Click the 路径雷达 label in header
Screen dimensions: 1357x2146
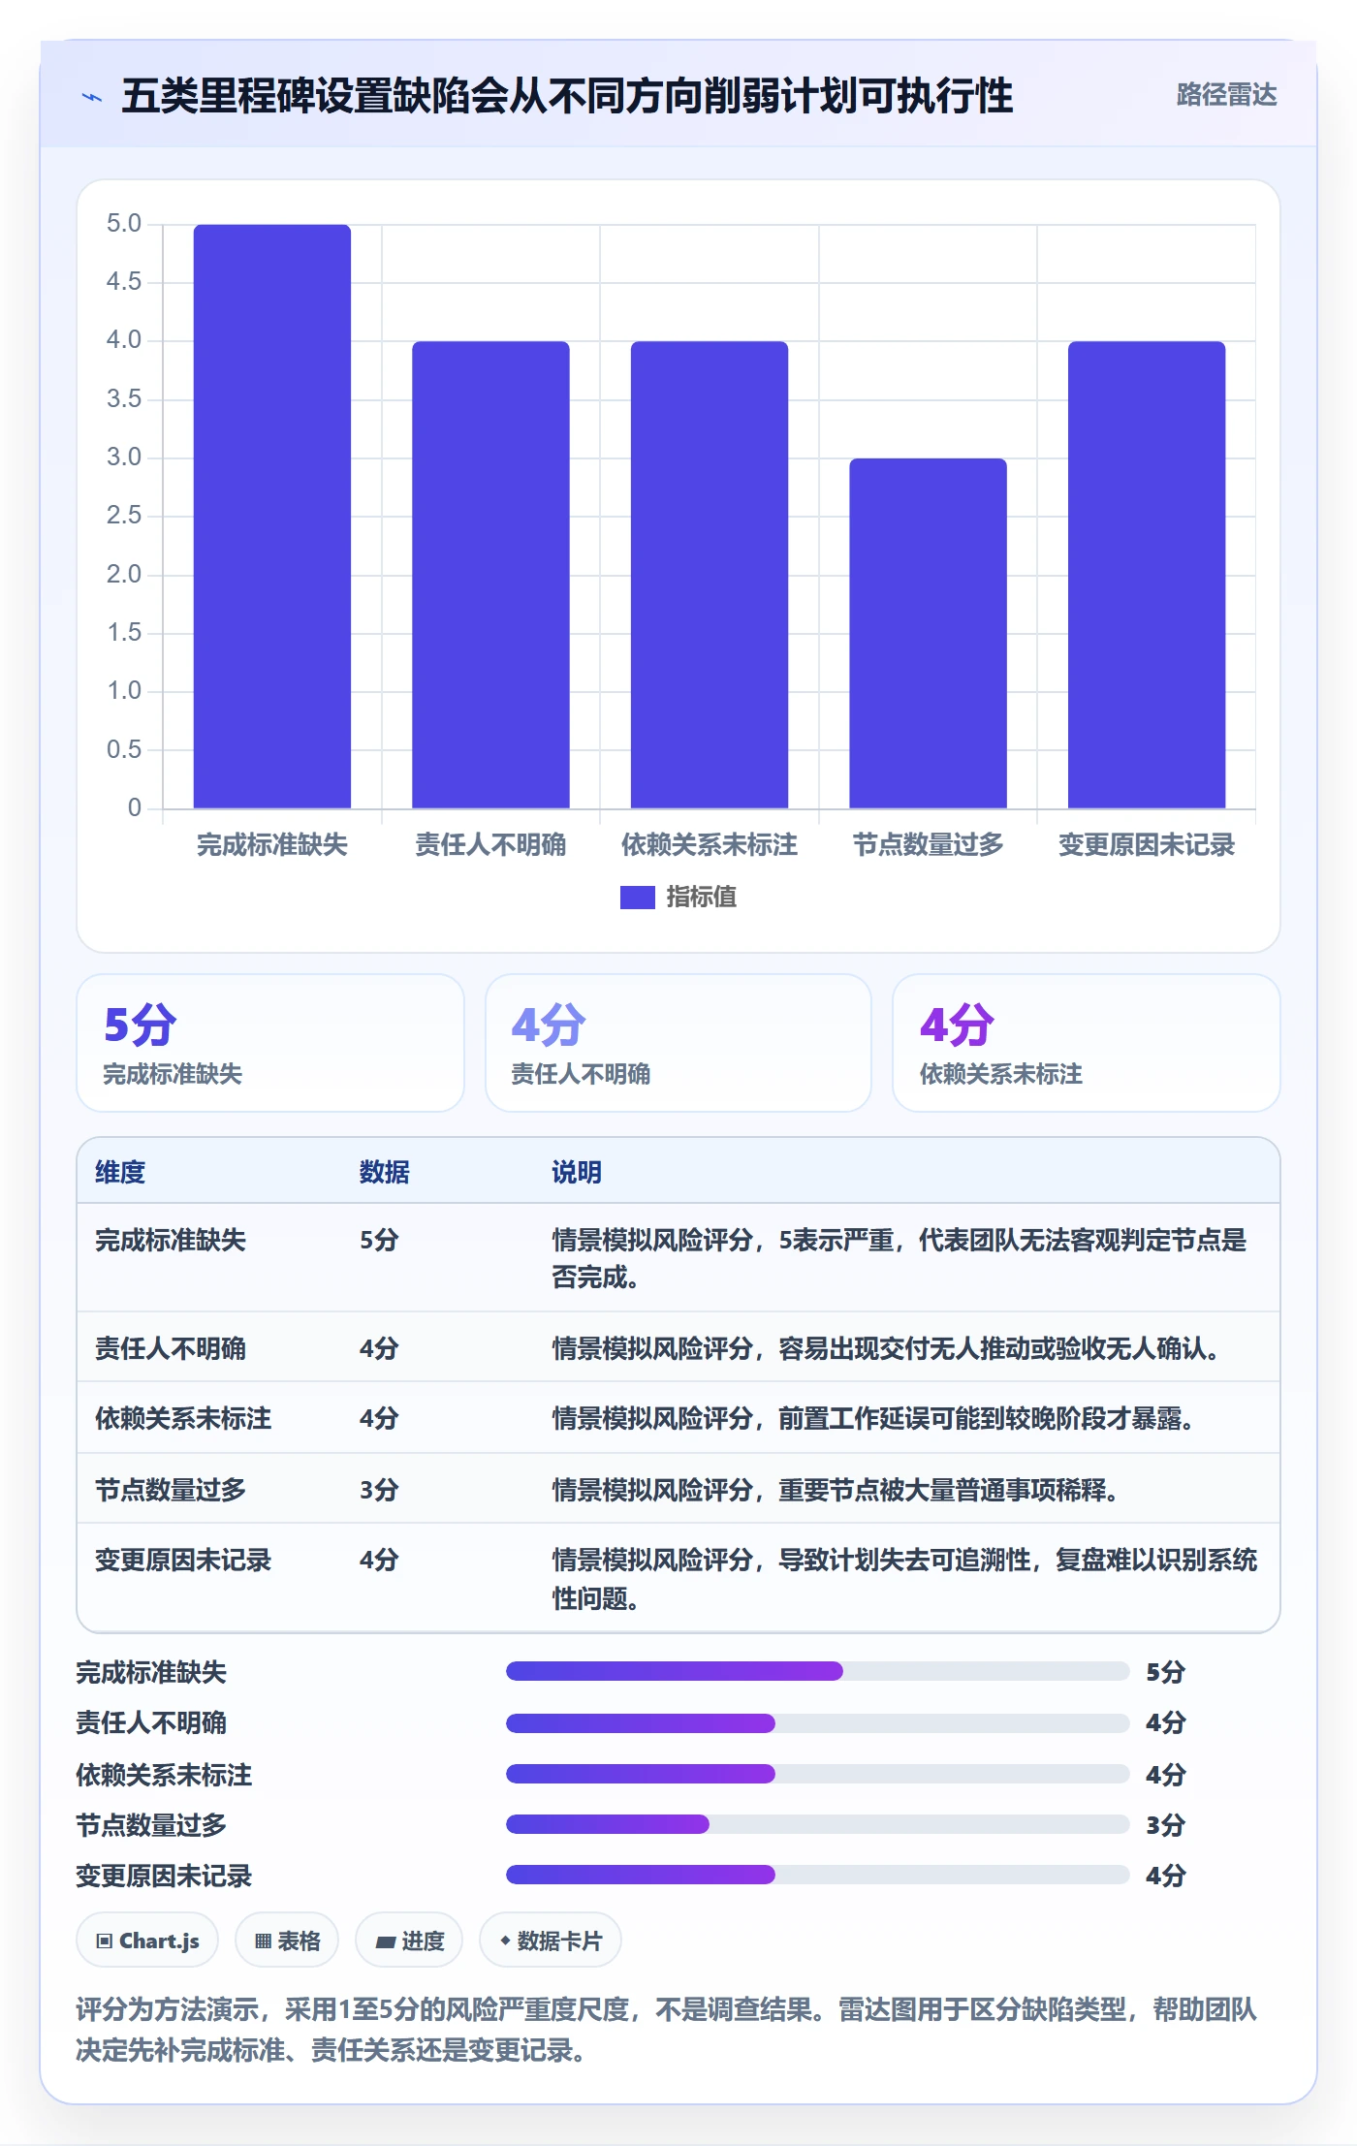click(x=1226, y=95)
